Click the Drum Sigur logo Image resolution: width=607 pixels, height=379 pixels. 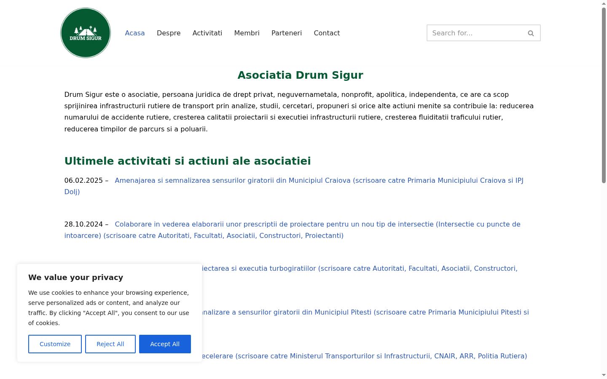click(x=86, y=33)
